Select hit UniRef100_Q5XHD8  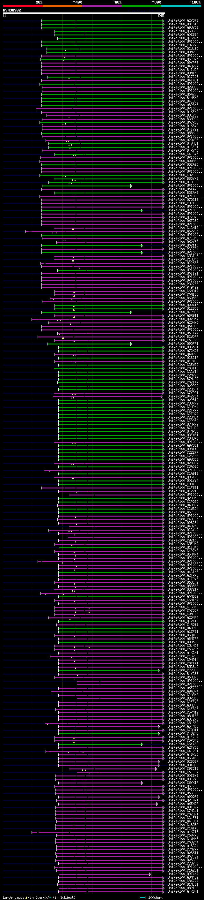coord(183,326)
